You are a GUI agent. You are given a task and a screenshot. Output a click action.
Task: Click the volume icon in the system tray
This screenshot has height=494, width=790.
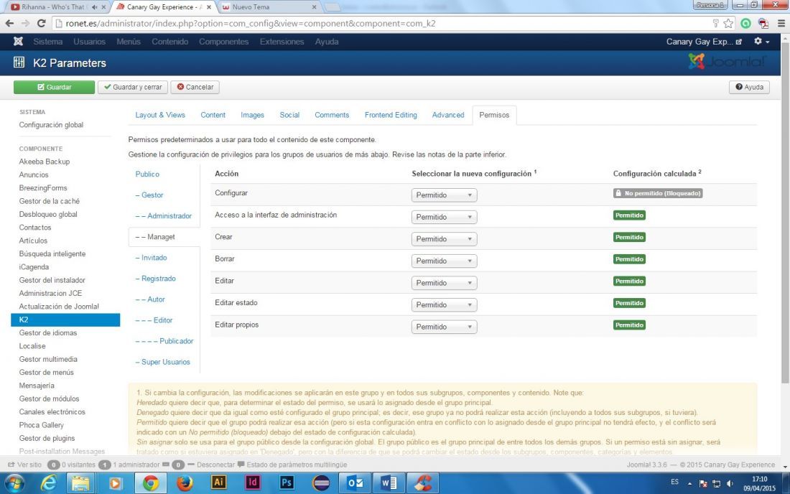point(730,483)
